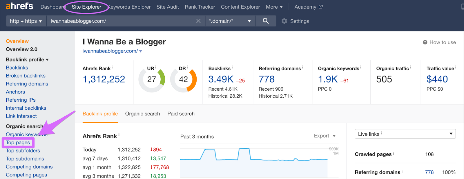Click the 1,312,252 Ahrefs Rank value
The width and height of the screenshot is (464, 179).
(x=104, y=79)
